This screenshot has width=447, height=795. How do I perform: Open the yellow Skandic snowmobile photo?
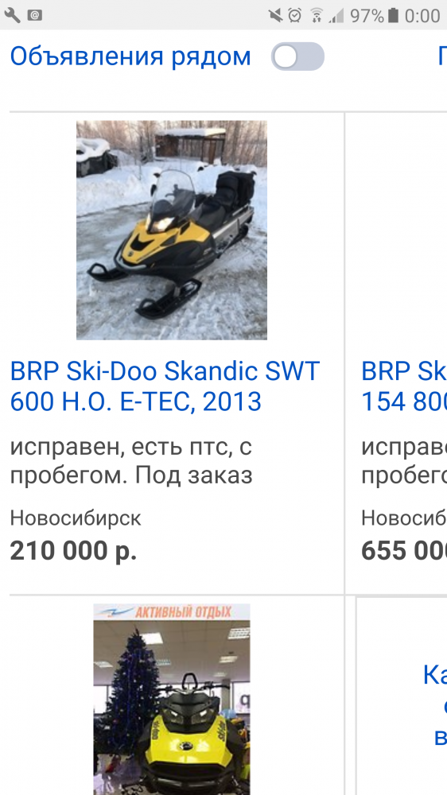(172, 230)
